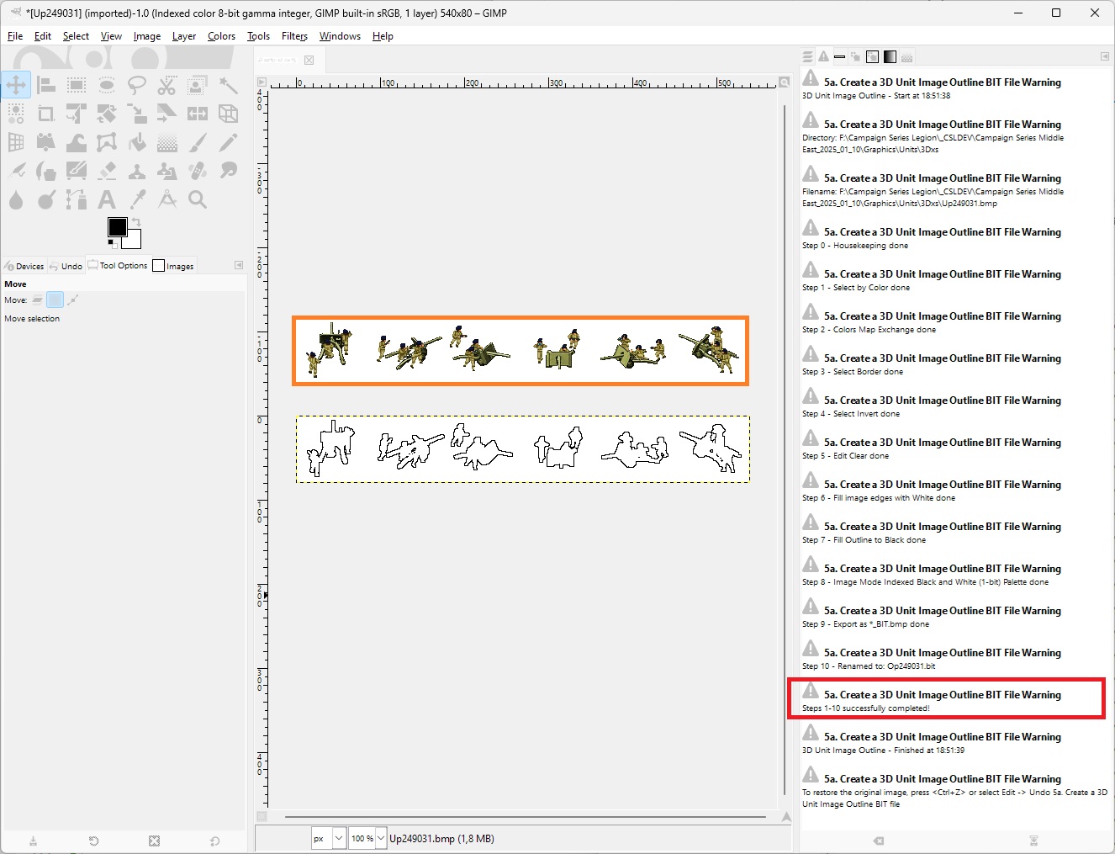Reset Tool Options to default values
This screenshot has width=1115, height=854.
(214, 841)
